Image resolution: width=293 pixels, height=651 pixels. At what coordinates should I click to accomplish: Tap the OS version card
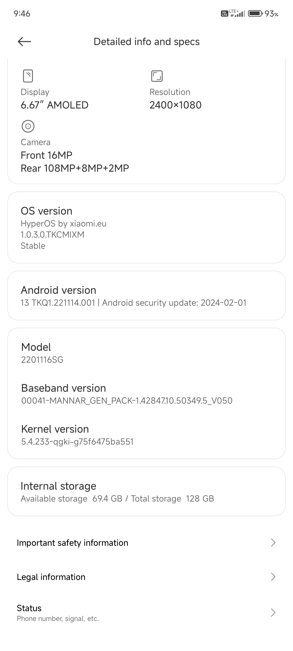coord(146,228)
